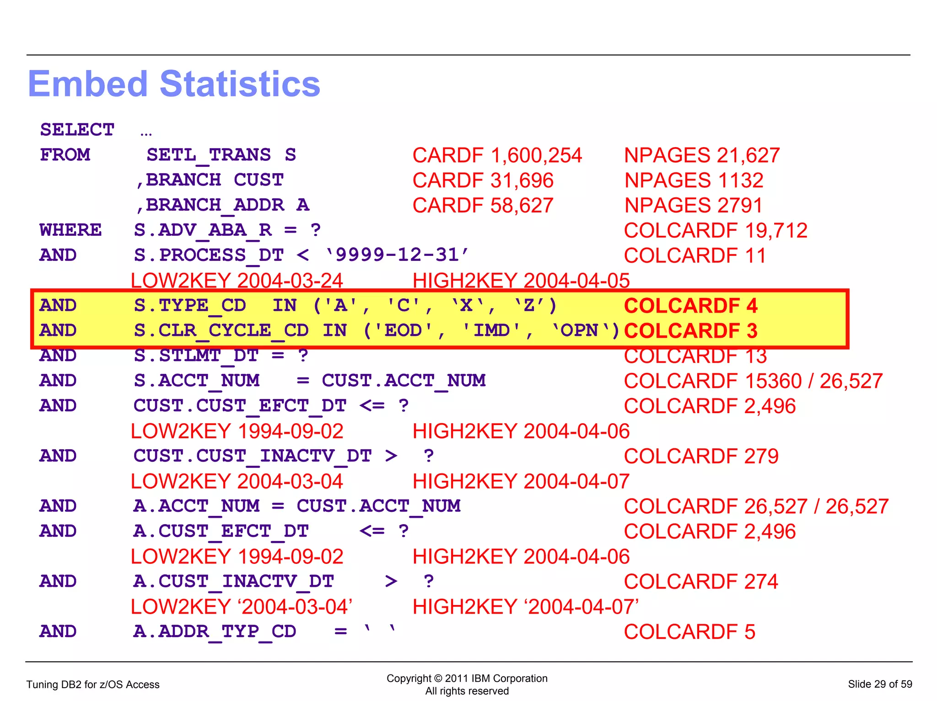Click 'COLCARDF 5' value
The height and width of the screenshot is (701, 937).
click(690, 632)
